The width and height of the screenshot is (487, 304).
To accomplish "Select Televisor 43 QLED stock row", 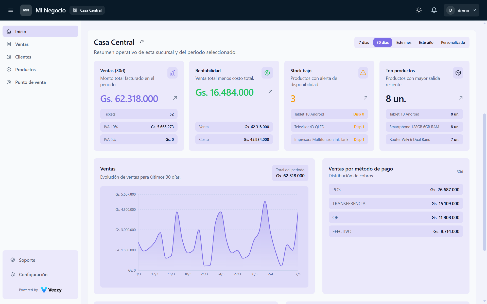I will tap(329, 127).
